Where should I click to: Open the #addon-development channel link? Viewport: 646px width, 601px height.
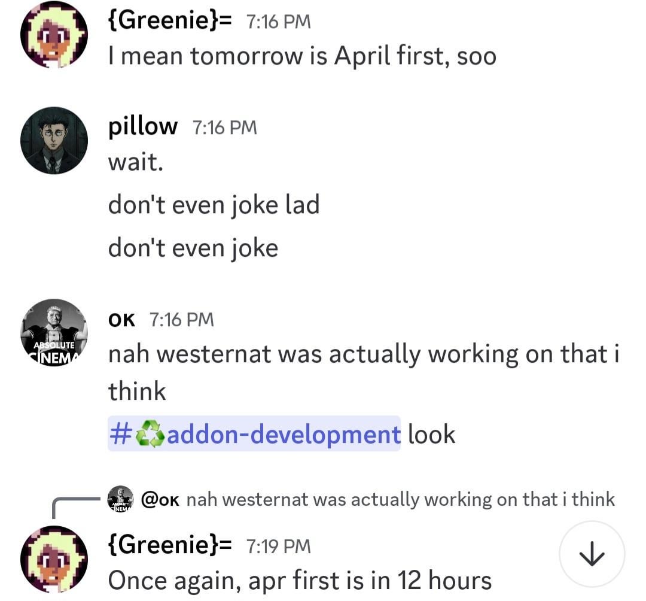point(281,434)
